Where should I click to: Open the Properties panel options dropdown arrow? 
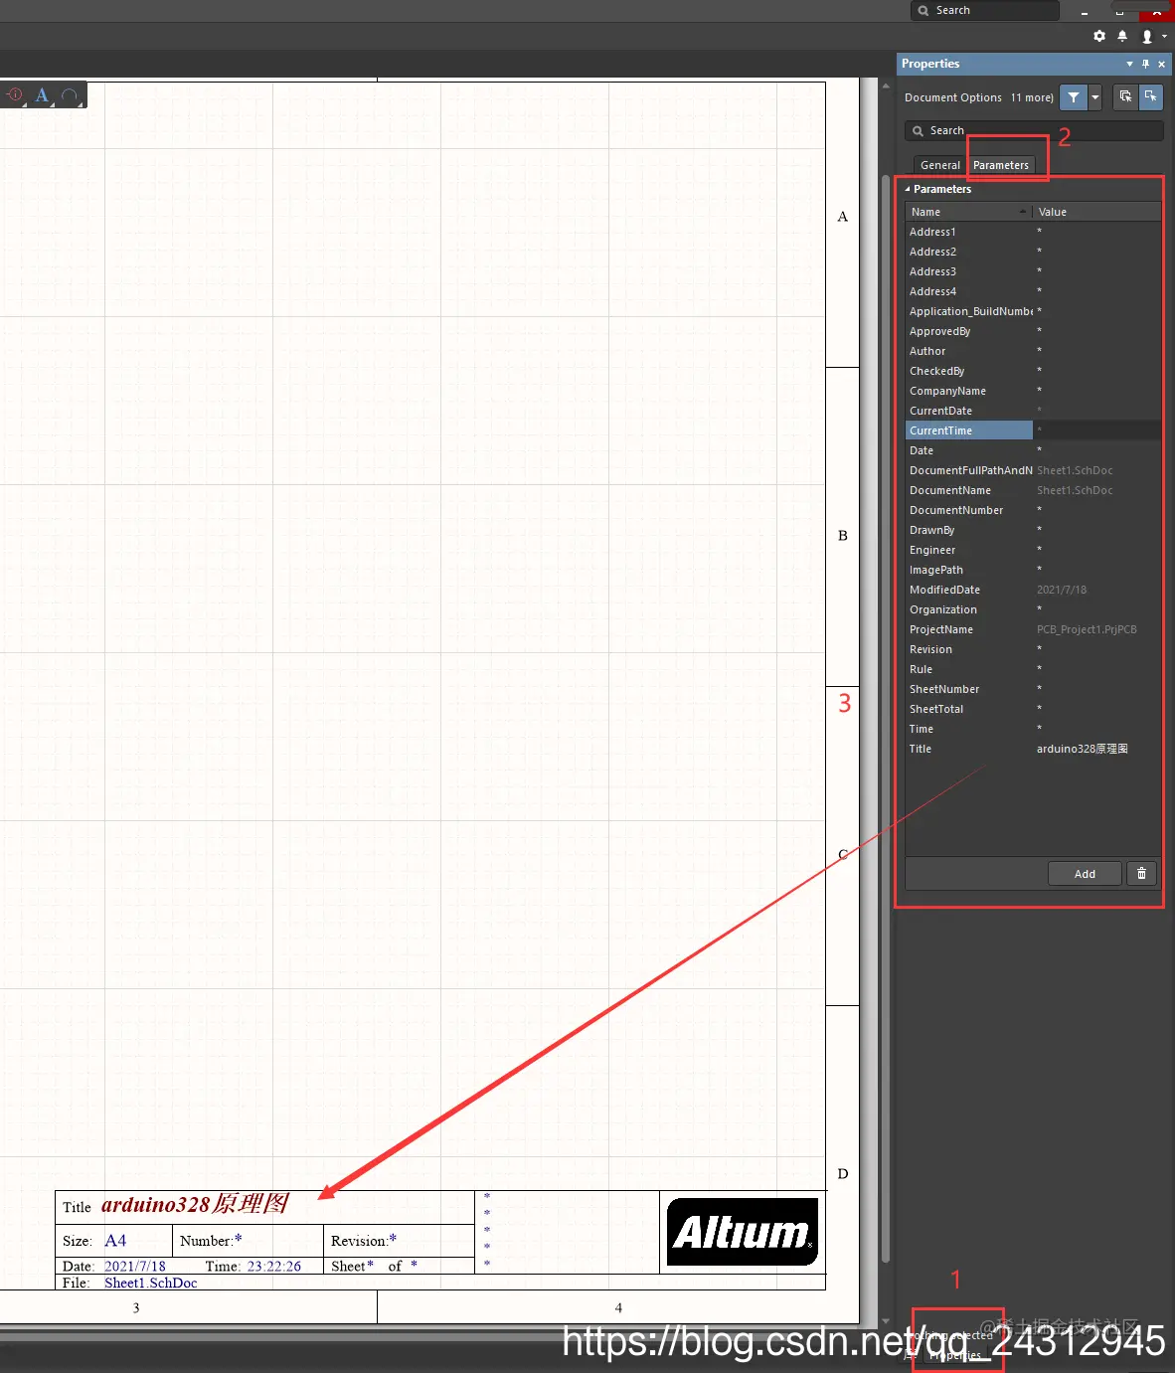1129,64
